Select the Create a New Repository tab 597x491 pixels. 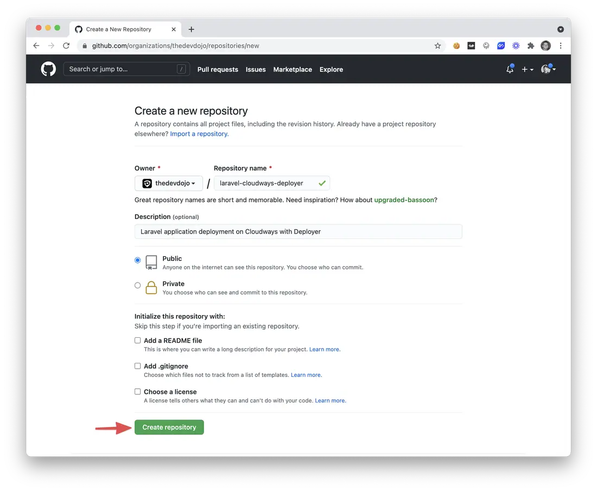[x=125, y=29]
